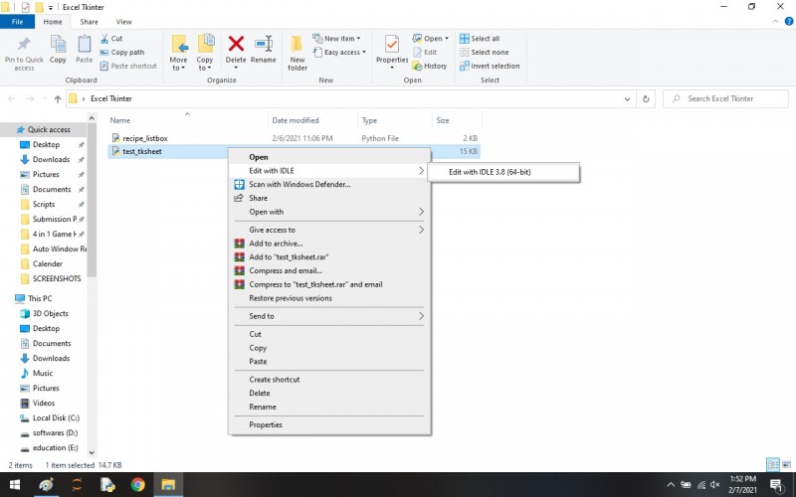Click the Properties checkmark icon in ribbon
This screenshot has height=497, width=796.
click(391, 44)
